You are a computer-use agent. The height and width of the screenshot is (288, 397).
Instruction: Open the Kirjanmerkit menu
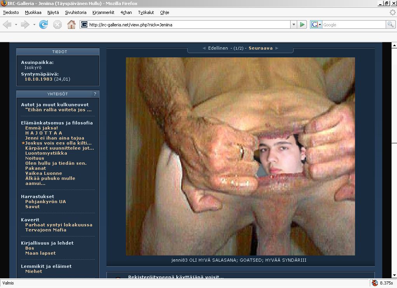[x=103, y=12]
